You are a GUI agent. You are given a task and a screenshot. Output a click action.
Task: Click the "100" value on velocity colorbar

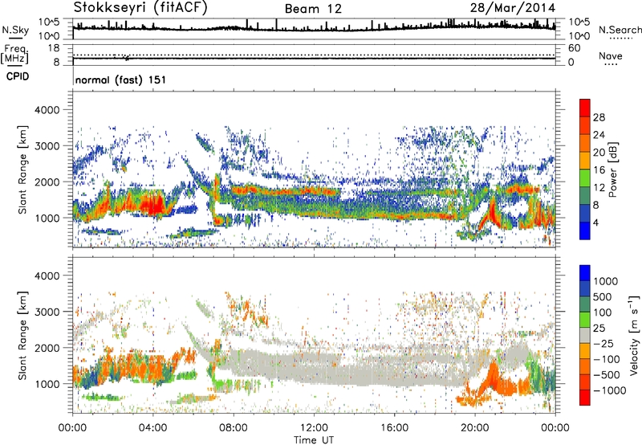point(603,312)
